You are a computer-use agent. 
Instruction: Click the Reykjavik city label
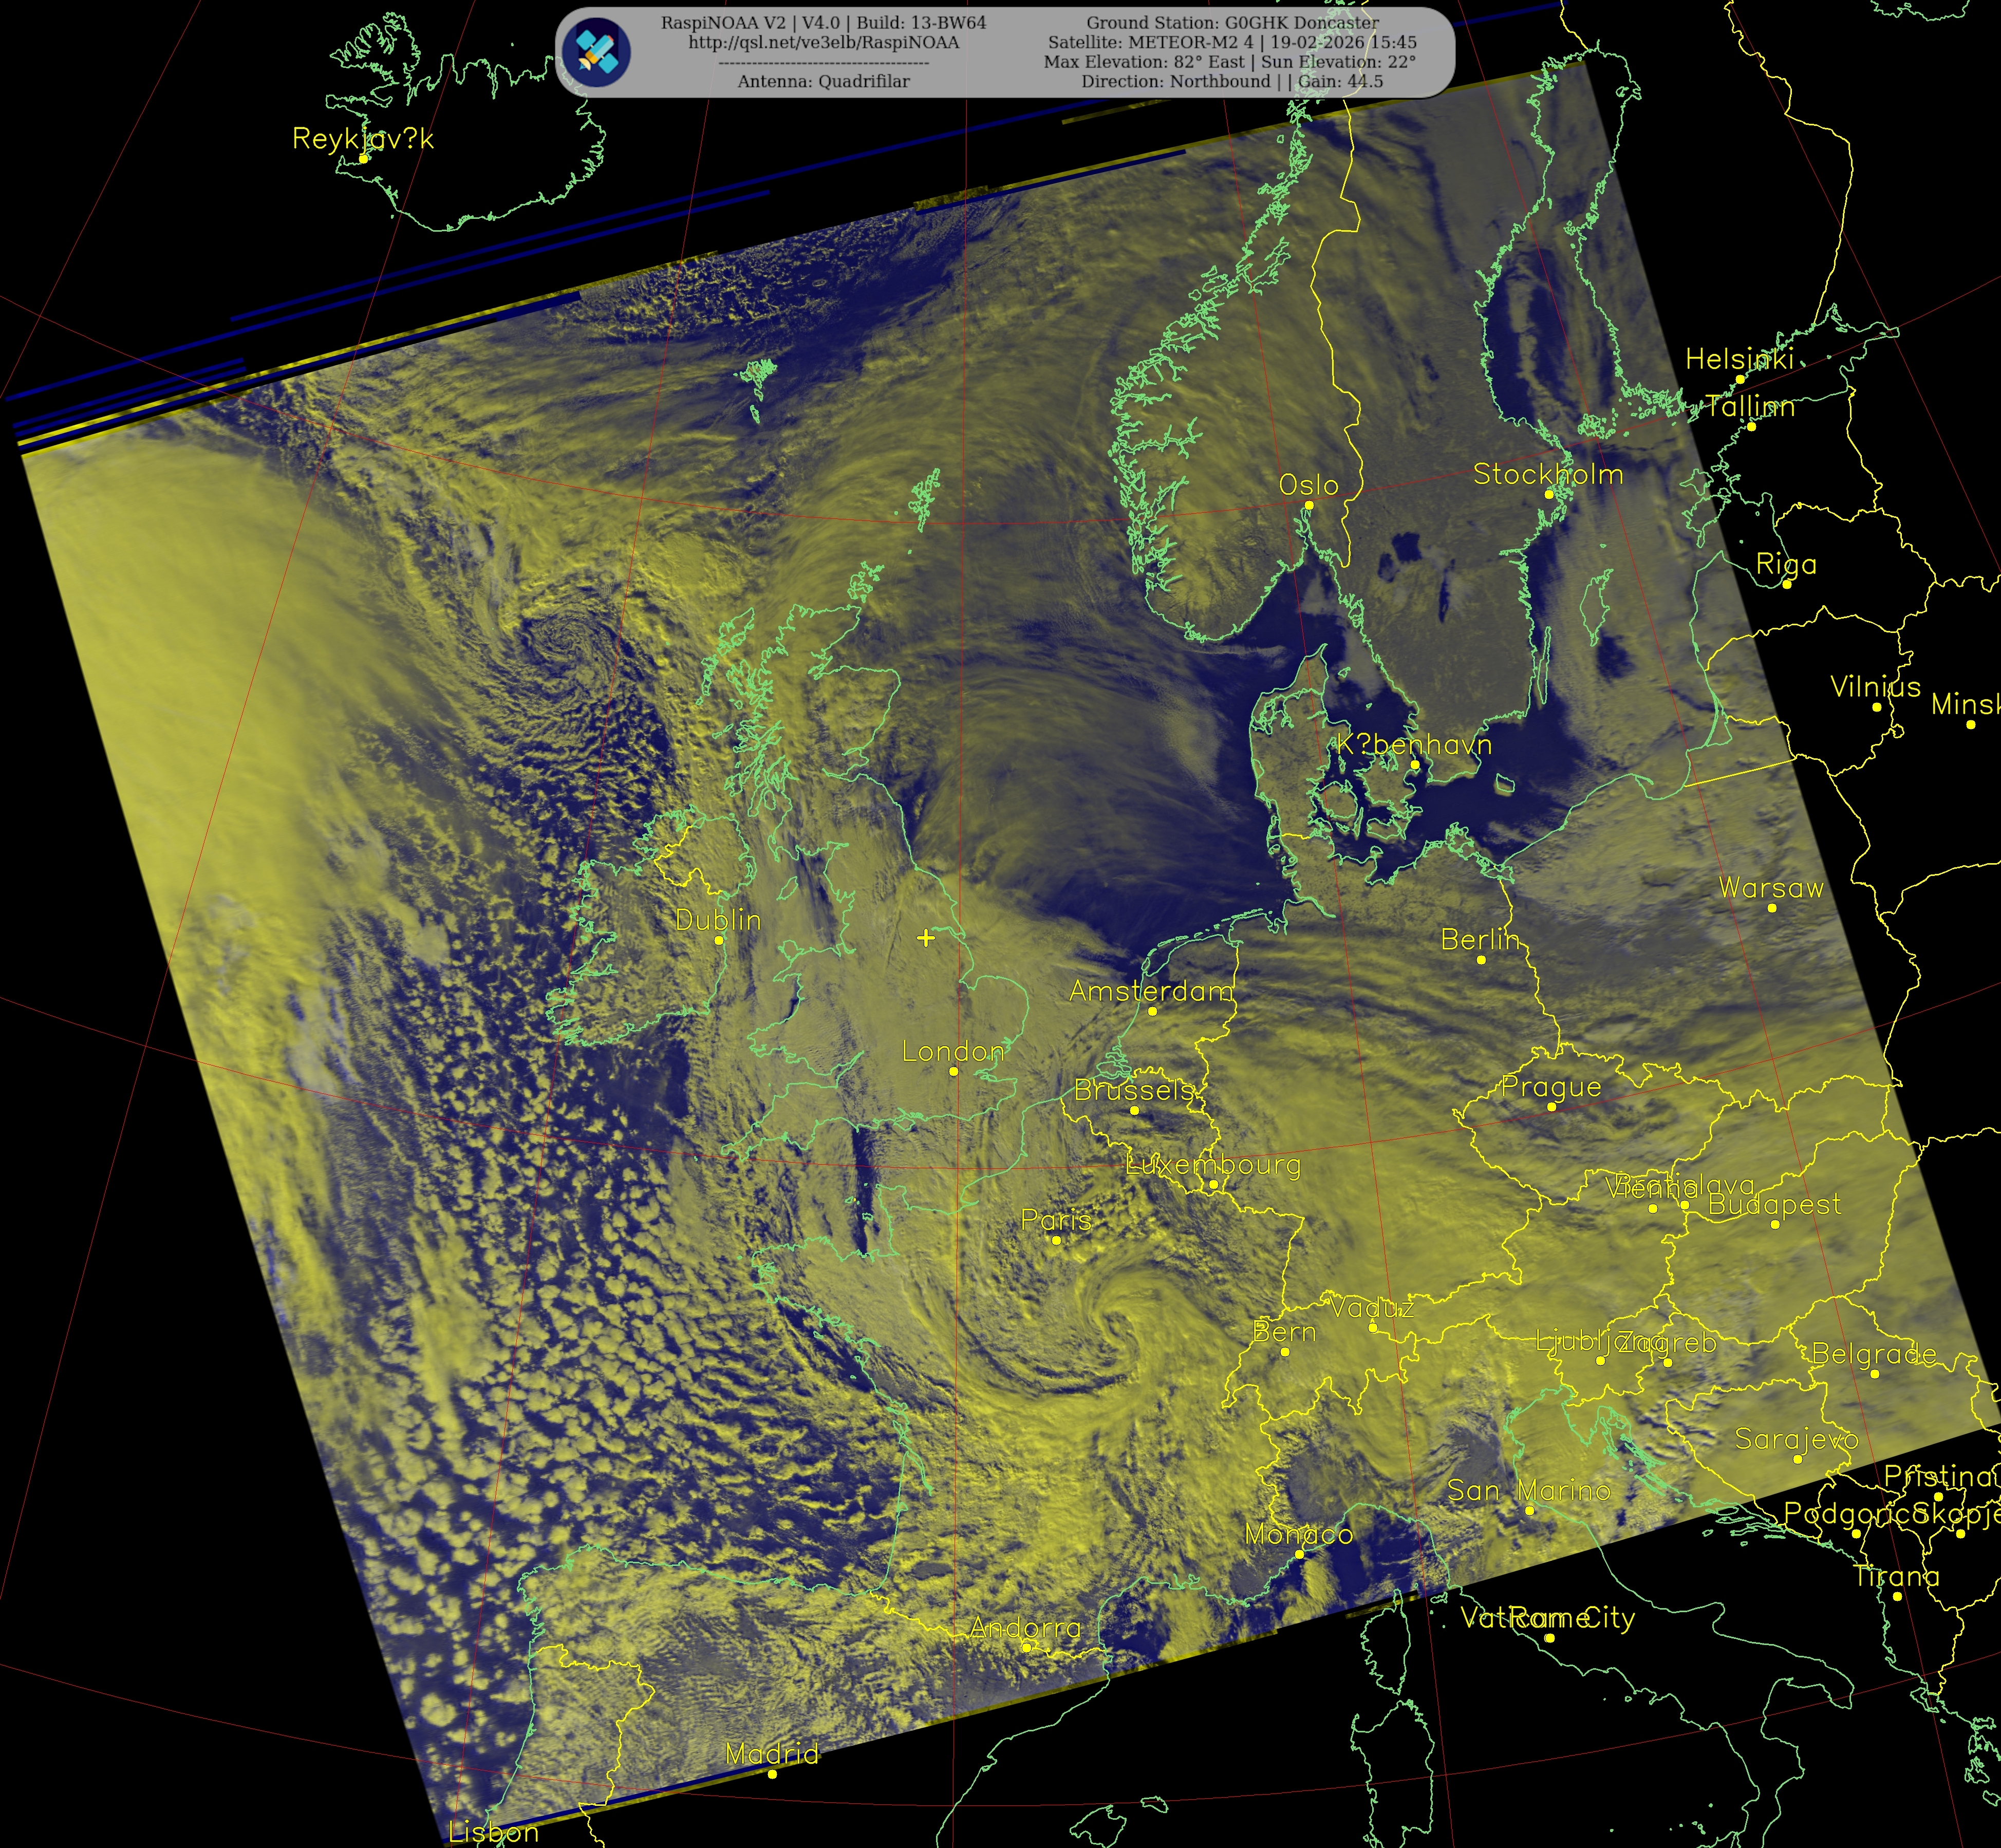(x=363, y=138)
